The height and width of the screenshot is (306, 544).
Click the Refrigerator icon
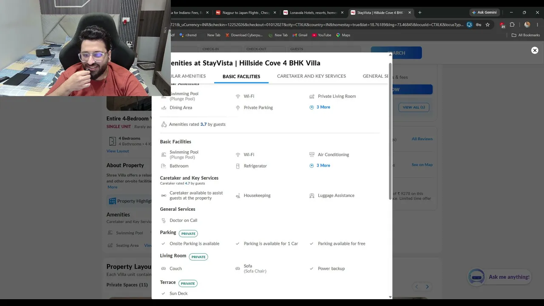pyautogui.click(x=238, y=166)
